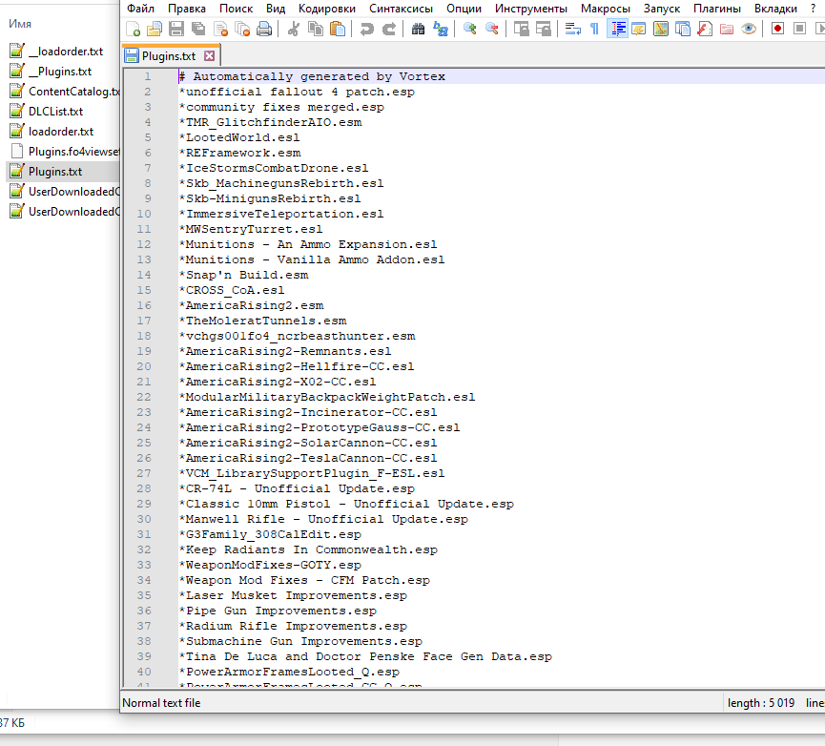Toggle the Function List panel

pos(705,29)
